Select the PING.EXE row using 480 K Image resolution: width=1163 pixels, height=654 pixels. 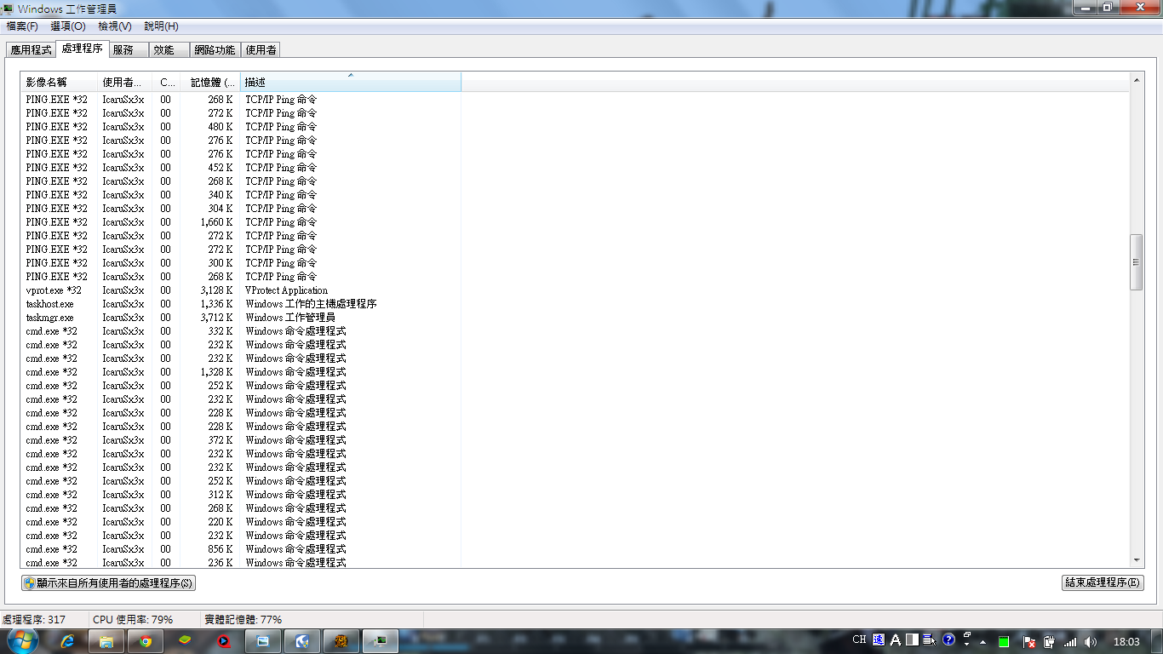[240, 127]
